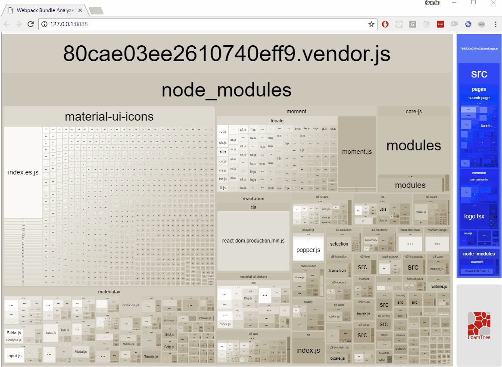
Task: Click the FoamTree logo
Action: (479, 326)
